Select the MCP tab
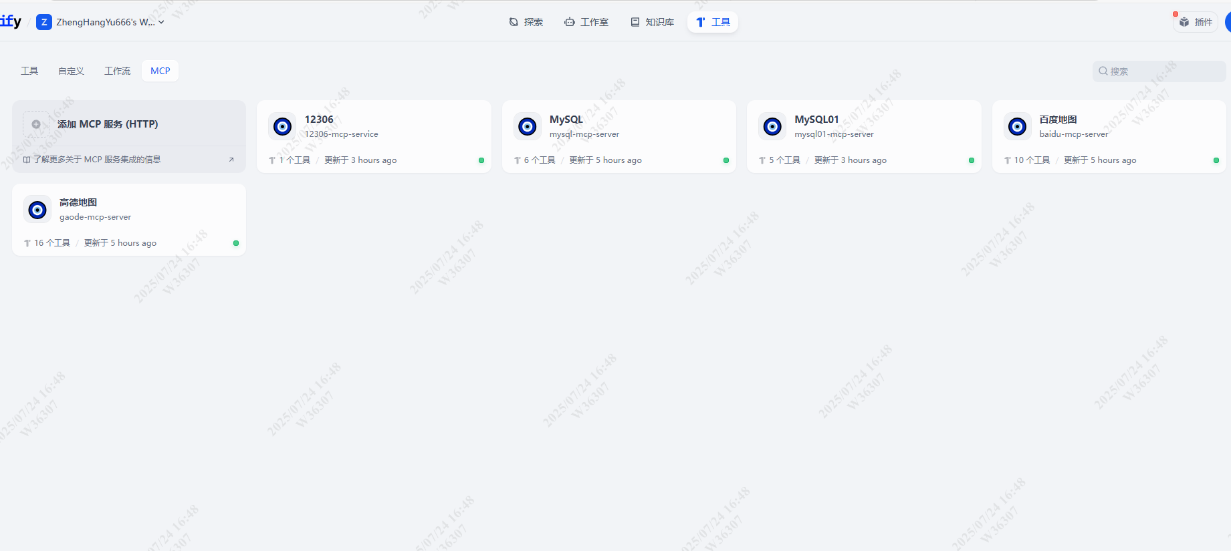This screenshot has height=551, width=1231. (160, 71)
